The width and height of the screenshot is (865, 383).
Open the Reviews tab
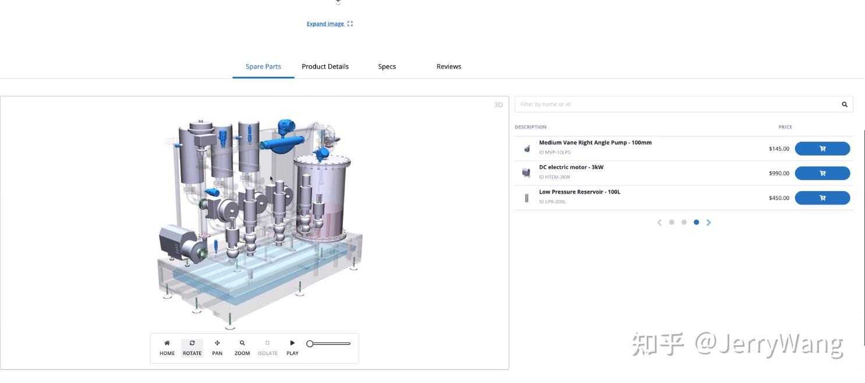[x=449, y=66]
